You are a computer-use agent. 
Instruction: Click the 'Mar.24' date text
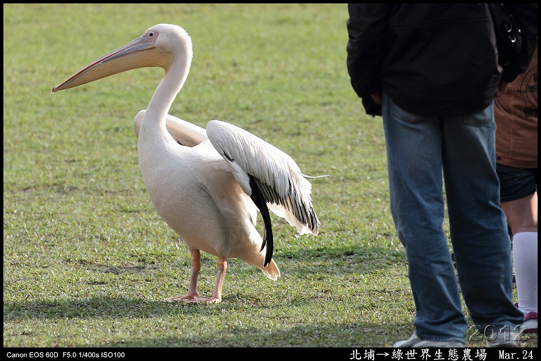[516, 355]
